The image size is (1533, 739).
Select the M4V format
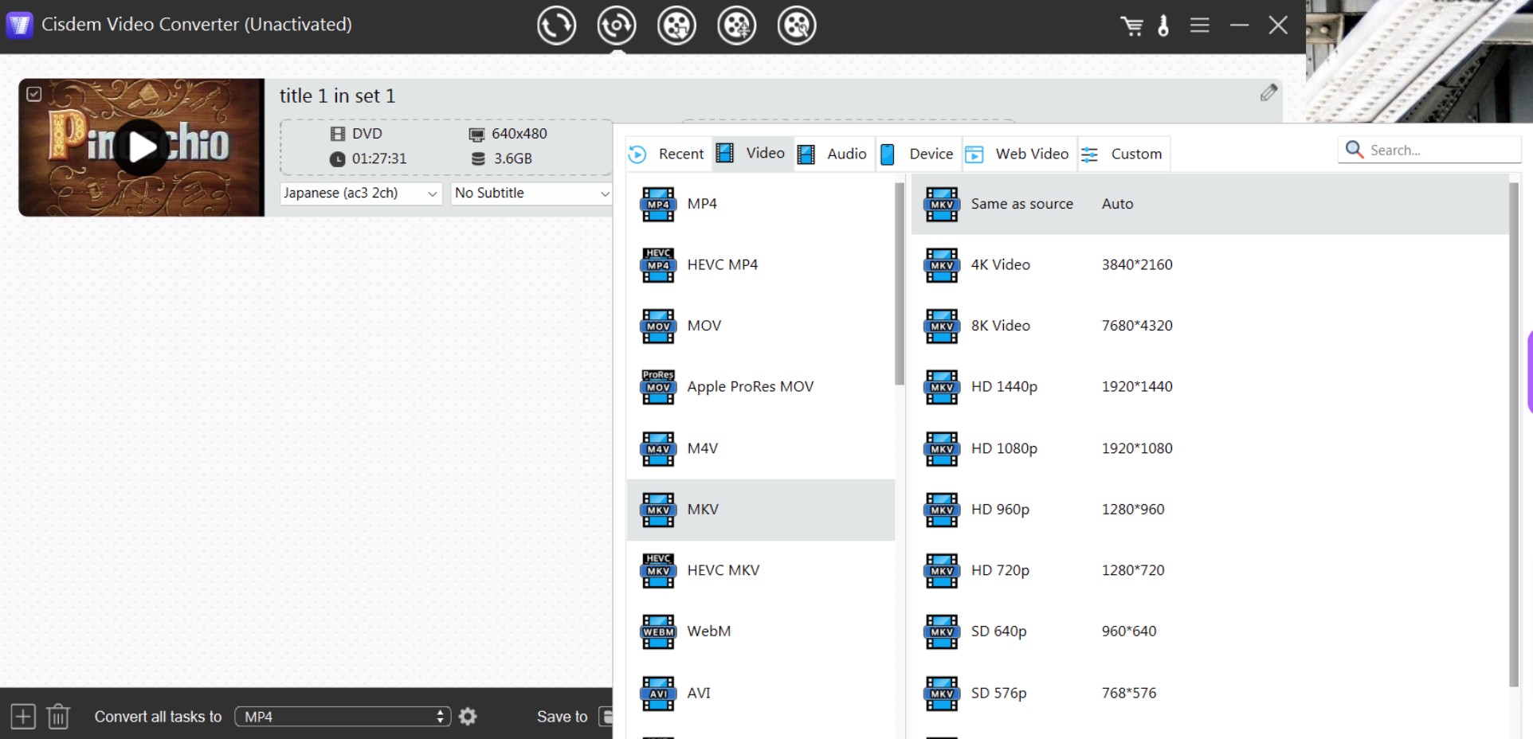(x=760, y=448)
